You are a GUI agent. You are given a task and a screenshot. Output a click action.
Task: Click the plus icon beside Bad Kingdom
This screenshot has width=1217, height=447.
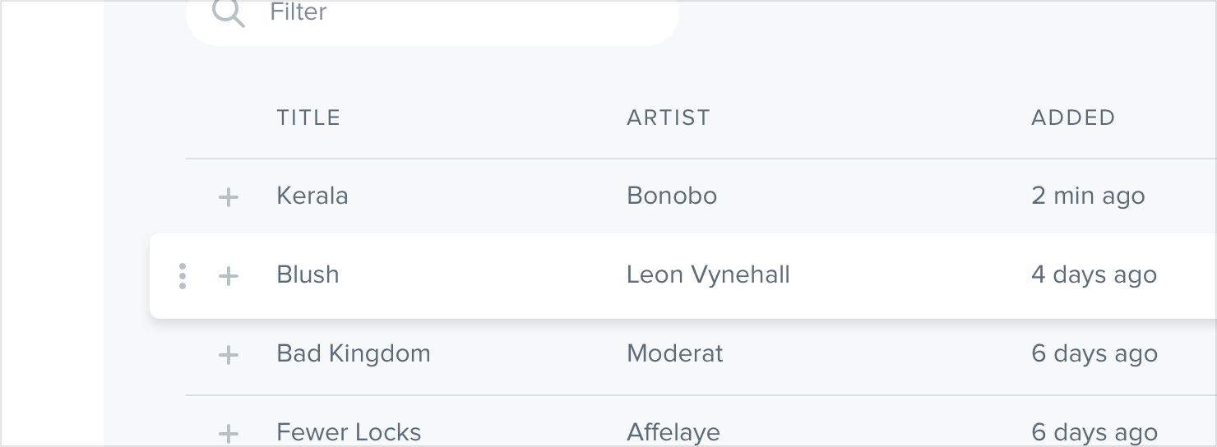pyautogui.click(x=229, y=355)
